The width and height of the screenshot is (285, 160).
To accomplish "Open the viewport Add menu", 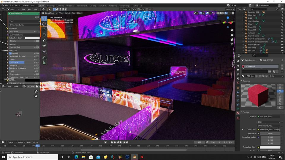I will coord(73,13).
